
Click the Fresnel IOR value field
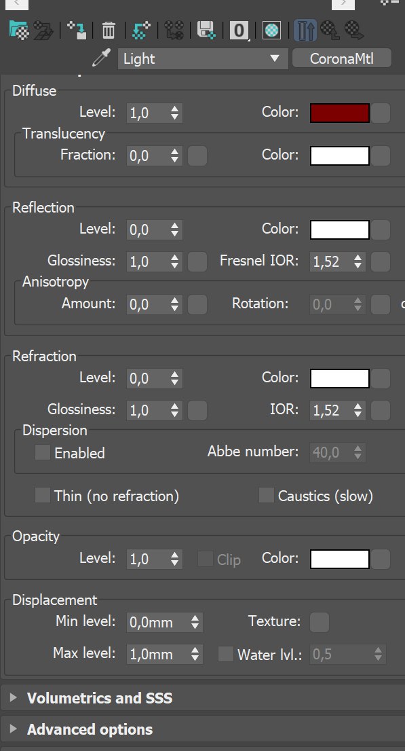coord(338,261)
